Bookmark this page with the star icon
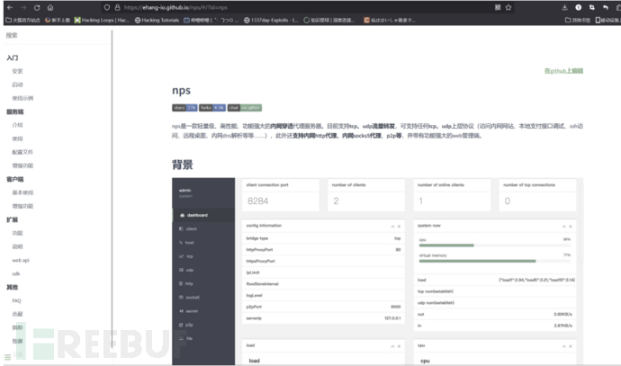The height and width of the screenshot is (366, 621). pos(508,7)
